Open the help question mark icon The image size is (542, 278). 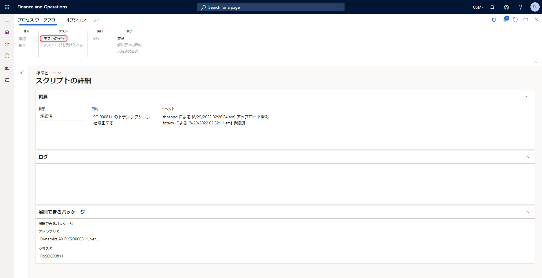pyautogui.click(x=520, y=7)
